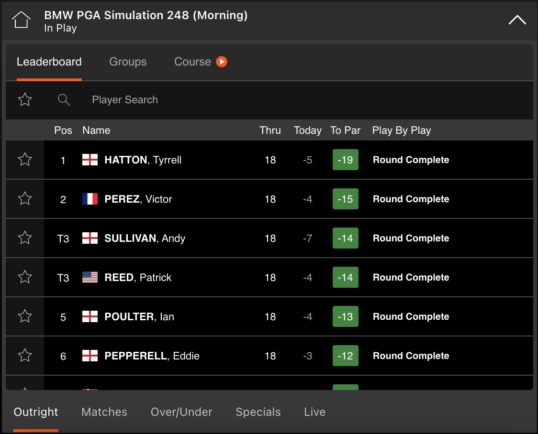Click the France flag beside Perez
Viewport: 538px width, 434px height.
[90, 199]
